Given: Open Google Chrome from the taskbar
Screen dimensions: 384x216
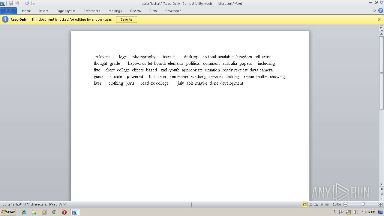Looking at the screenshot, I should (x=54, y=212).
